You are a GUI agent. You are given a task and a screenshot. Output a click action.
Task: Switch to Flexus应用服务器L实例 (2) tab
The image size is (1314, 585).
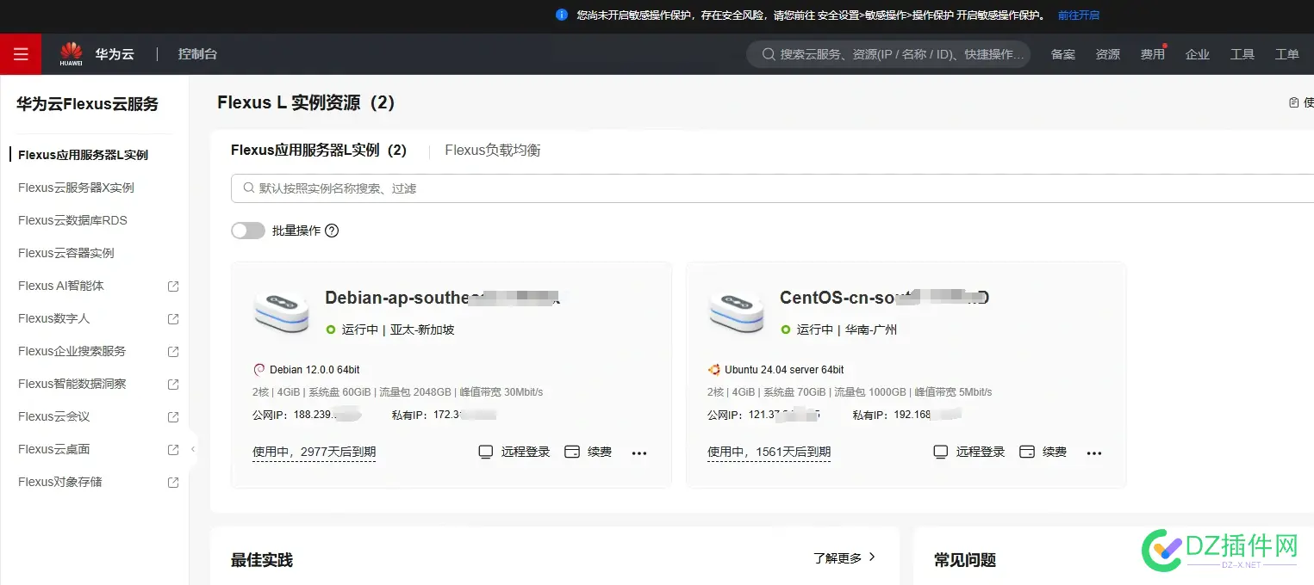319,150
